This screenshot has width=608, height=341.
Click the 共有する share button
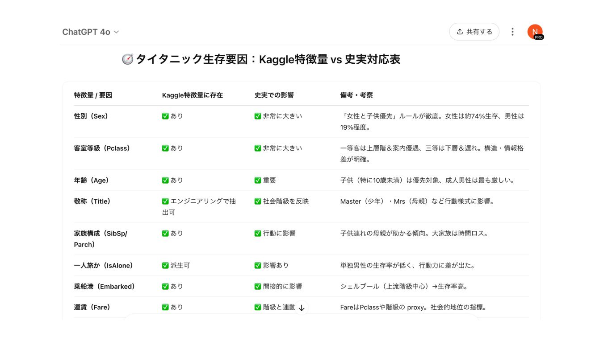tap(474, 32)
